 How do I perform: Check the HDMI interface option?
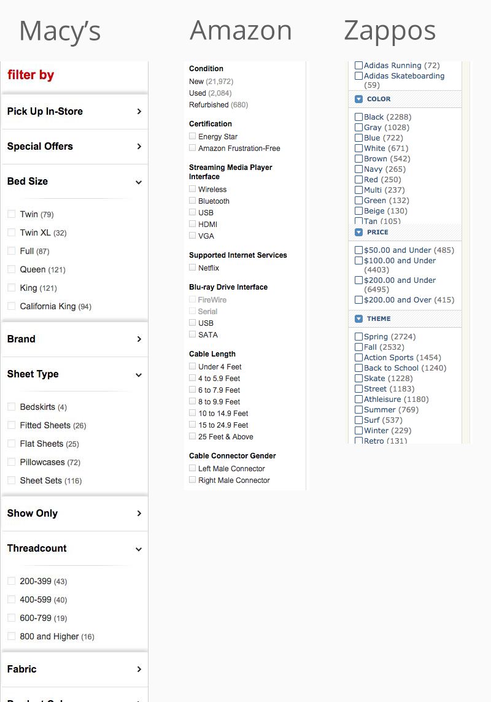pos(192,224)
